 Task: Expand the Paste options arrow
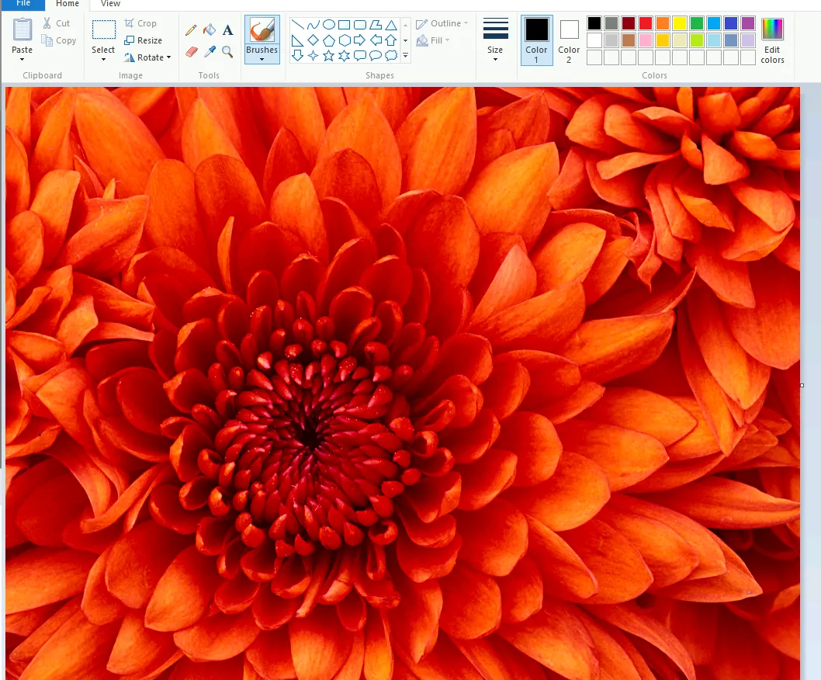click(22, 59)
